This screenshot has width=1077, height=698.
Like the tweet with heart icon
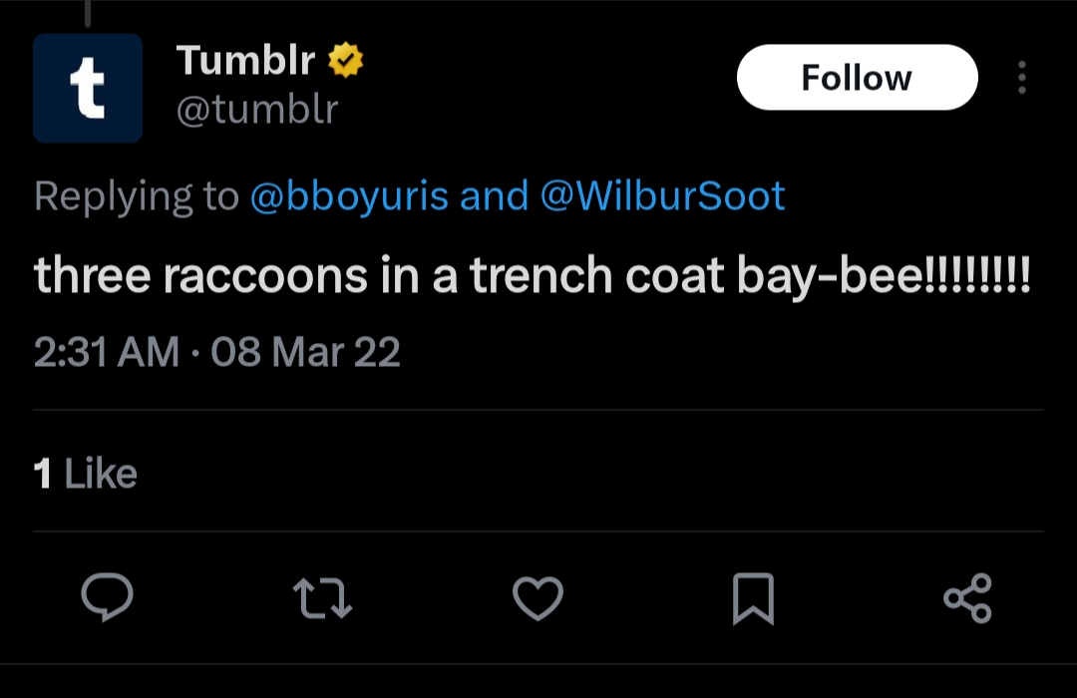[x=538, y=597]
